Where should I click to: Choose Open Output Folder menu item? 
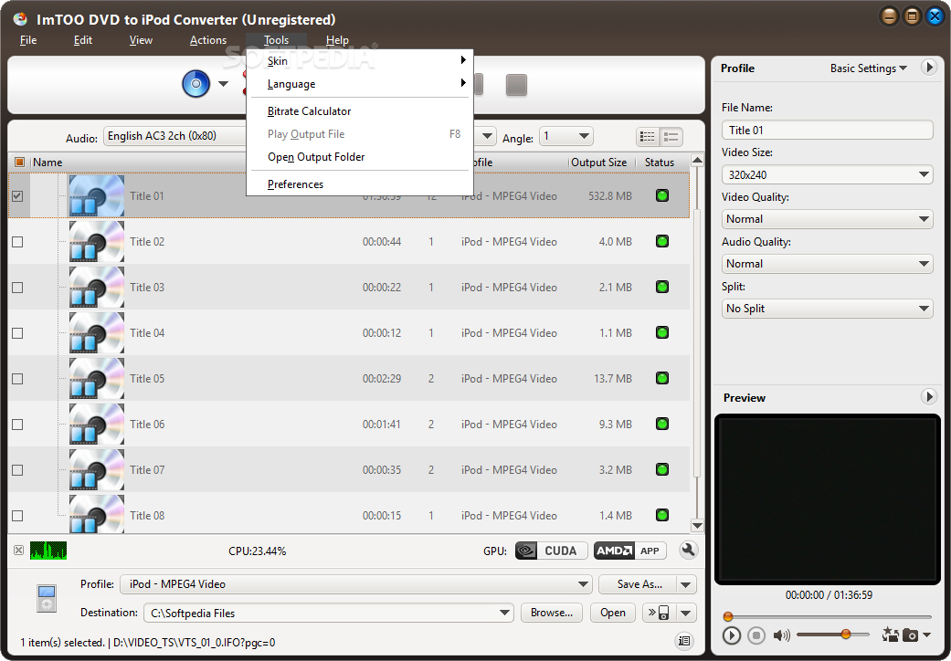(359, 157)
